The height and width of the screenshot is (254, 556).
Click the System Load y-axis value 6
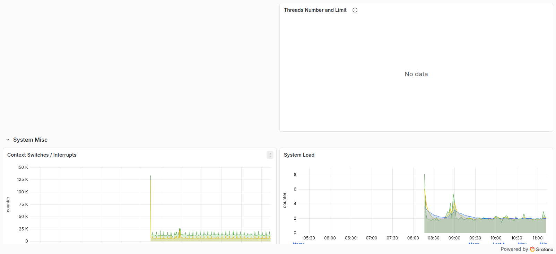[x=295, y=189]
